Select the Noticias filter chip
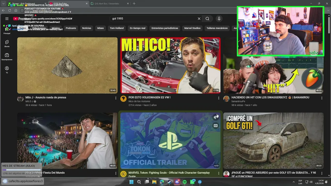This screenshot has height=186, width=331. coord(87,28)
